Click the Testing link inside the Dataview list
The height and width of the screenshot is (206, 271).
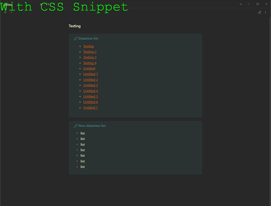pyautogui.click(x=88, y=46)
